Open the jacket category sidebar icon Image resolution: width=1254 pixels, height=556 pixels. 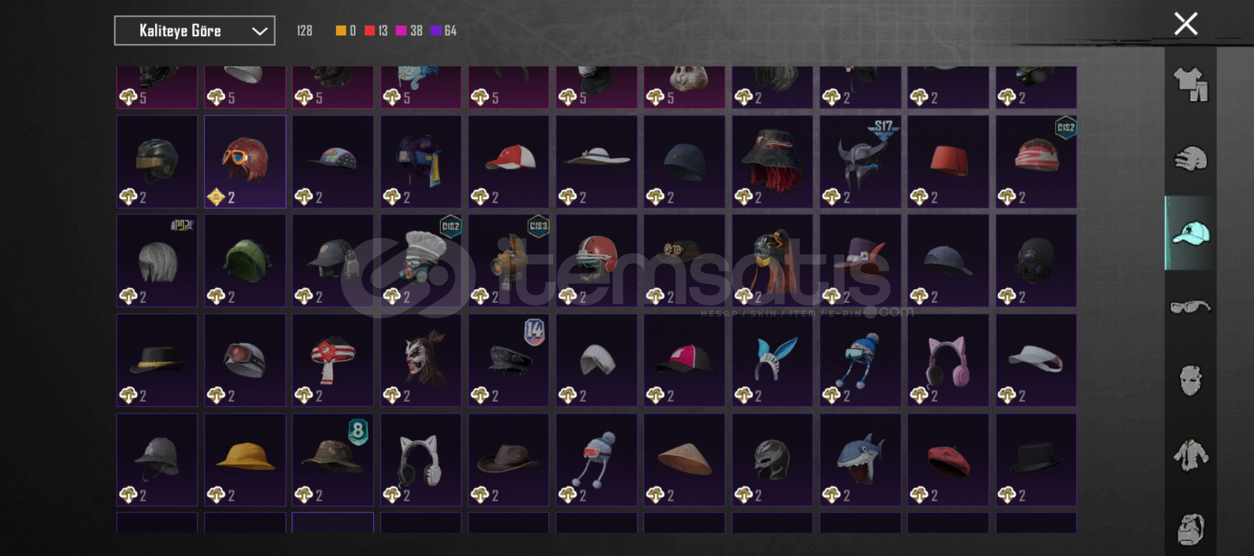(1191, 455)
